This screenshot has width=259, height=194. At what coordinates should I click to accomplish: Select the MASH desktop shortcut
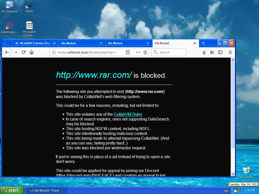pos(29,7)
